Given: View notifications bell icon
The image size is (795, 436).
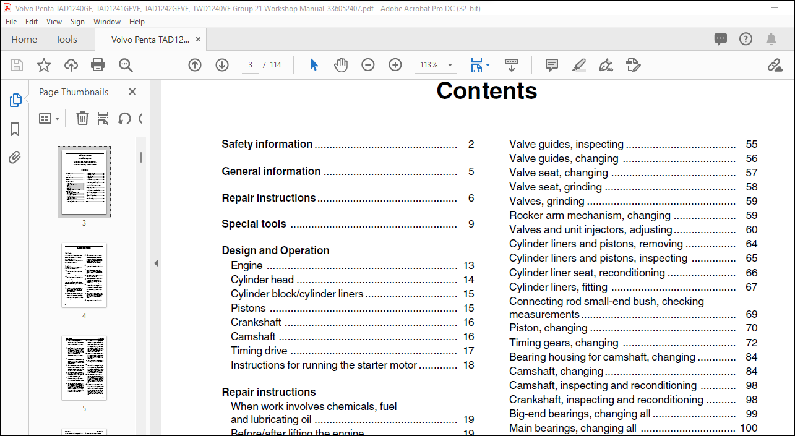Looking at the screenshot, I should [x=771, y=40].
